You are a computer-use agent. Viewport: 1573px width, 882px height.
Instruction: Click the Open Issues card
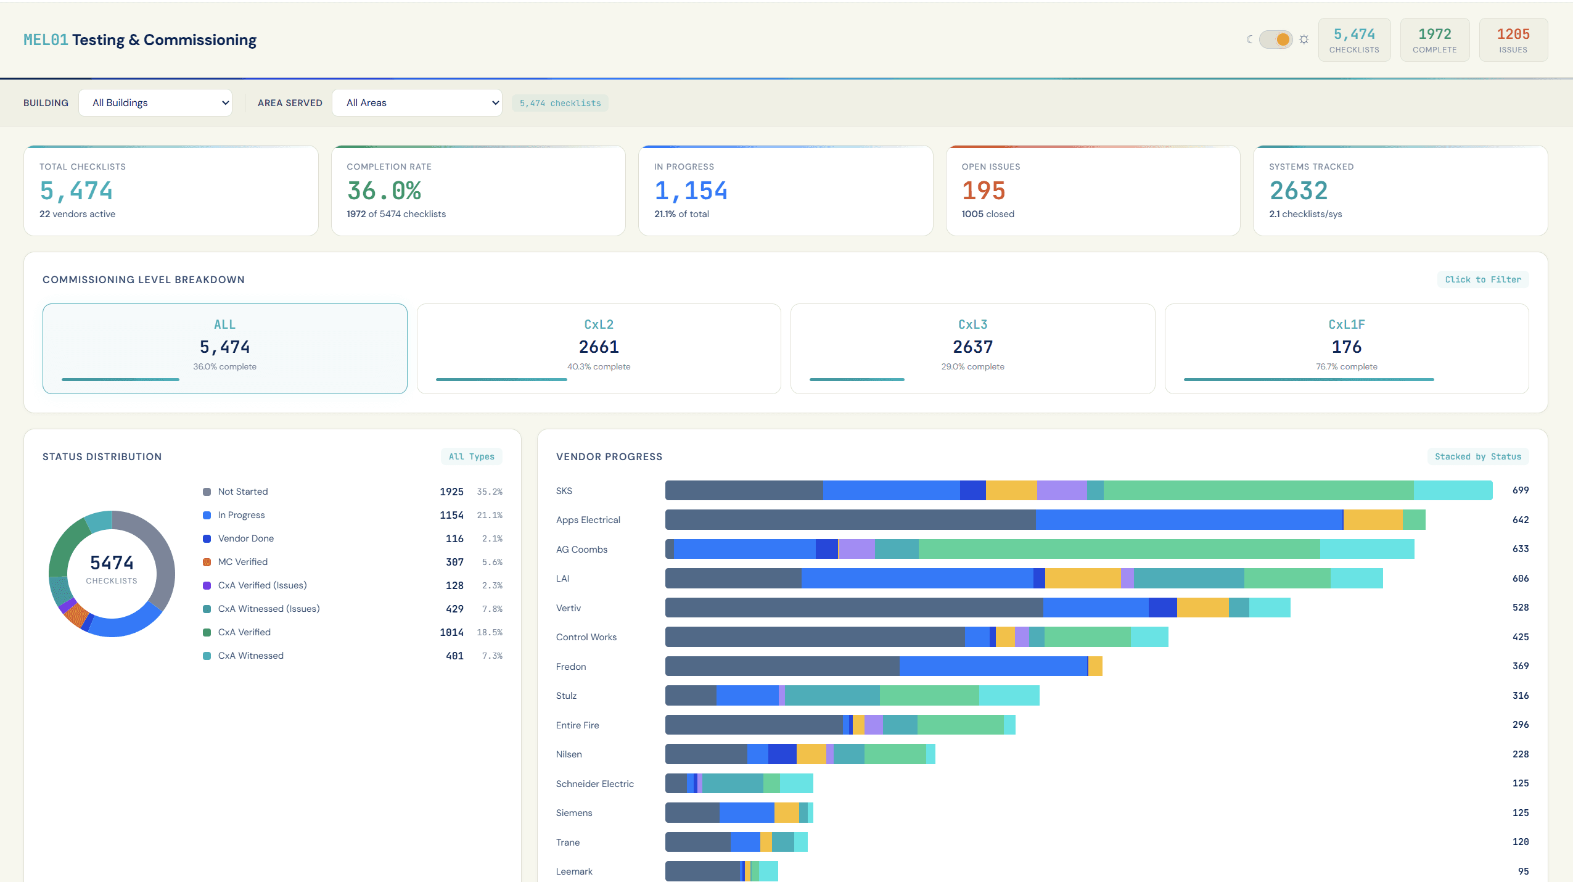[x=1093, y=191]
